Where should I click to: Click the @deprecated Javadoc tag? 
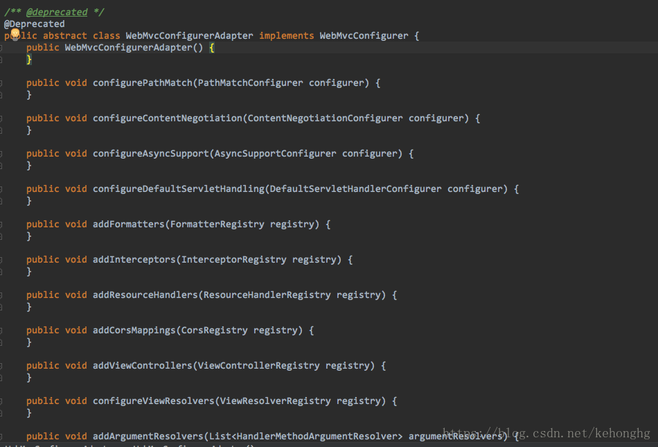click(x=57, y=12)
